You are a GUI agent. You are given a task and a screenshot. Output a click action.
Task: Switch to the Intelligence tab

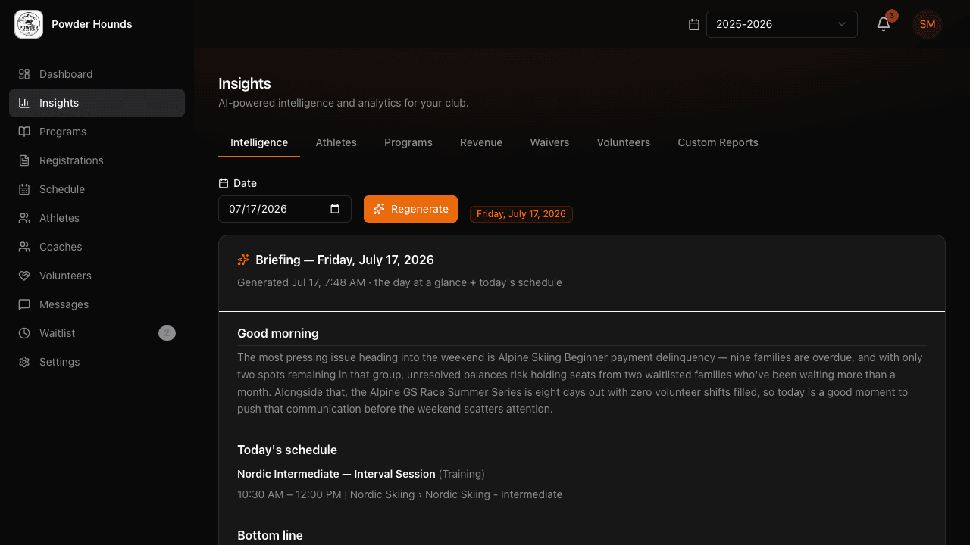259,142
